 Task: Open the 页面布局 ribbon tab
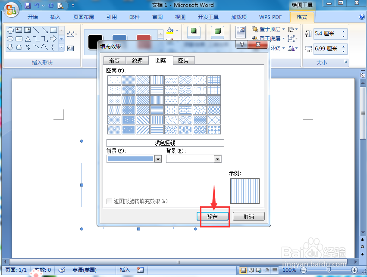click(x=84, y=17)
